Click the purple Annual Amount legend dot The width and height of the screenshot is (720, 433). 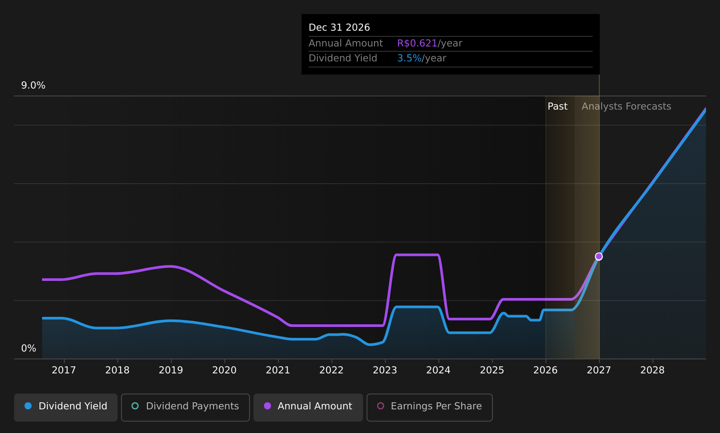[x=267, y=406]
